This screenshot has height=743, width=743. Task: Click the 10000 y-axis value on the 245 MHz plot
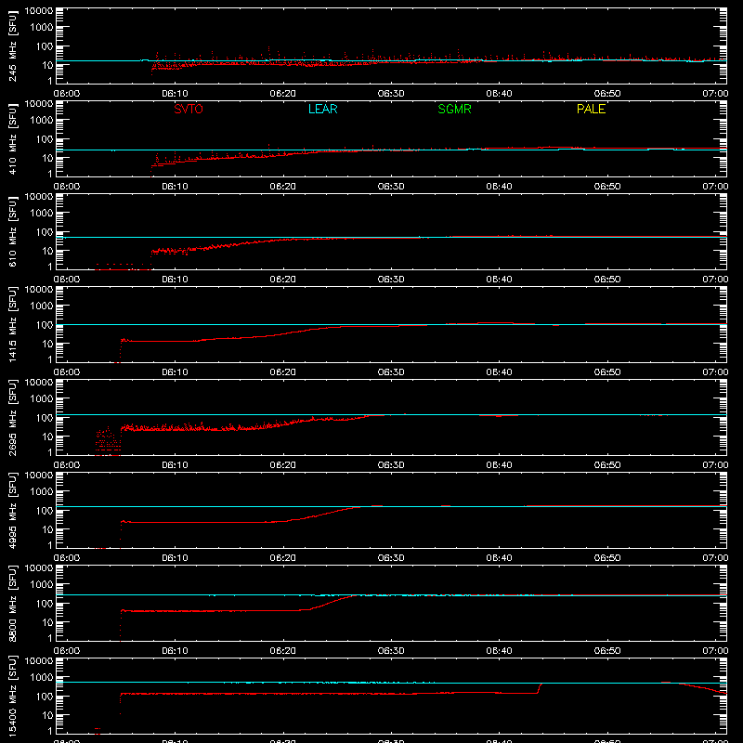click(x=39, y=11)
